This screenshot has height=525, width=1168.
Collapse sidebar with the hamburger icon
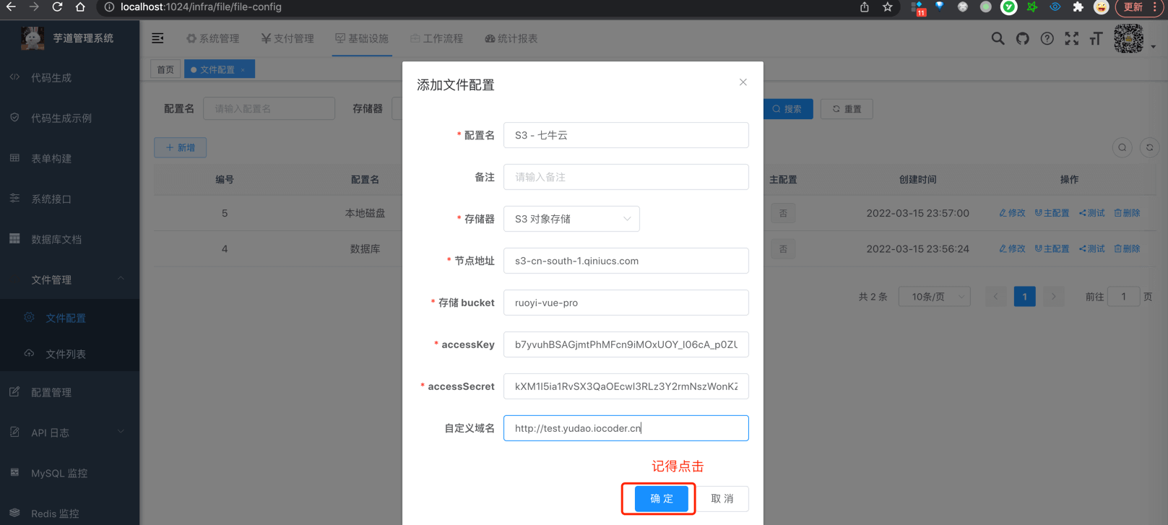tap(157, 38)
